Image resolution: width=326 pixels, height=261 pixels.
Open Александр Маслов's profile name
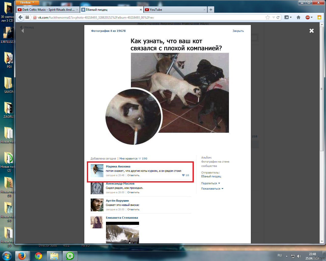[120, 184]
